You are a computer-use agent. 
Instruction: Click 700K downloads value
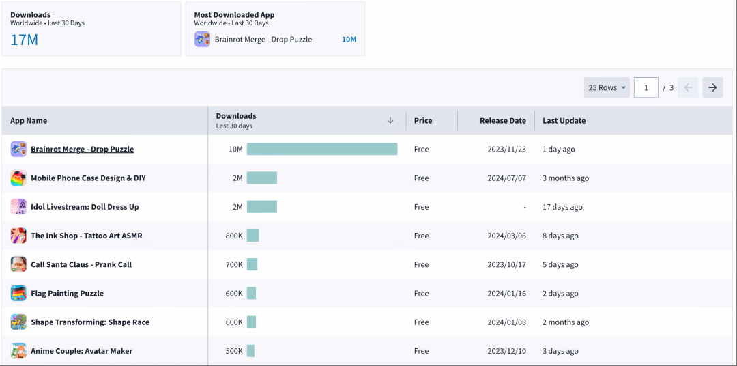pos(234,264)
